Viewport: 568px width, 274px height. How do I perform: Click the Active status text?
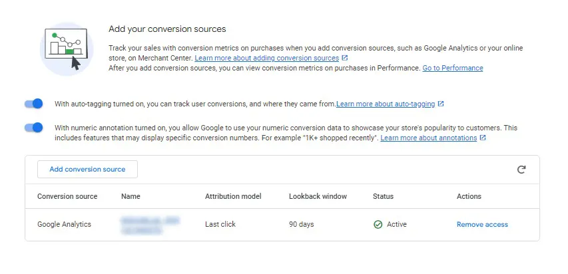click(397, 224)
